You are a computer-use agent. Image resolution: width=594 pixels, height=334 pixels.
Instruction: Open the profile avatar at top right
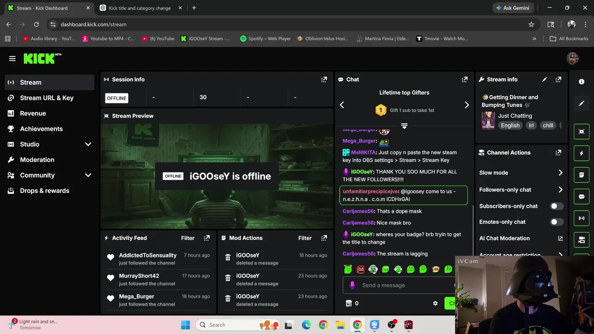573,58
